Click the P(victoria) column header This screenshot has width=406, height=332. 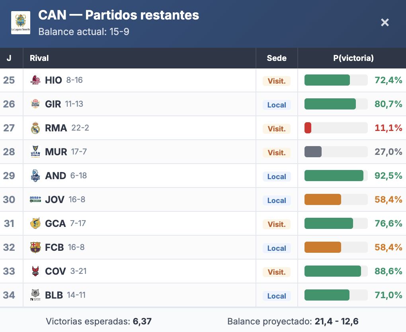point(353,58)
